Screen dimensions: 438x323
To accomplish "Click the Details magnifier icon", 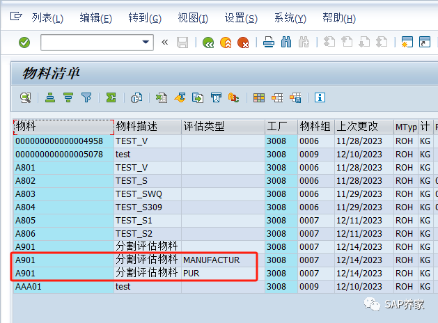I will pos(26,97).
